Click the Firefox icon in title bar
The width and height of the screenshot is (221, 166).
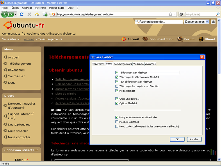coord(2,2)
